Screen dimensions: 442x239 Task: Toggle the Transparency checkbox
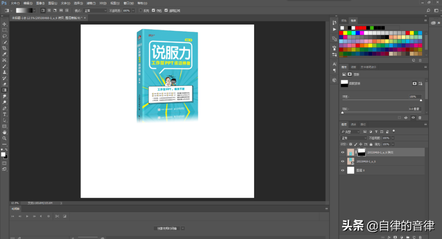pos(166,10)
